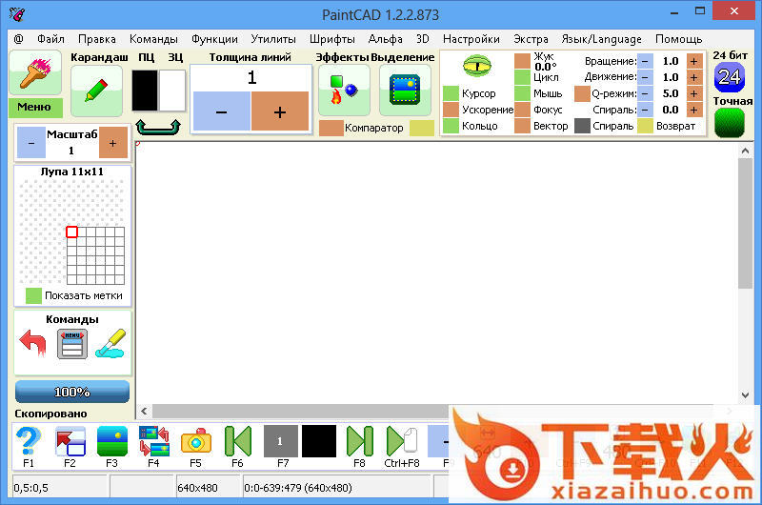
Task: Decrease Масштаб with minus button
Action: (31, 143)
